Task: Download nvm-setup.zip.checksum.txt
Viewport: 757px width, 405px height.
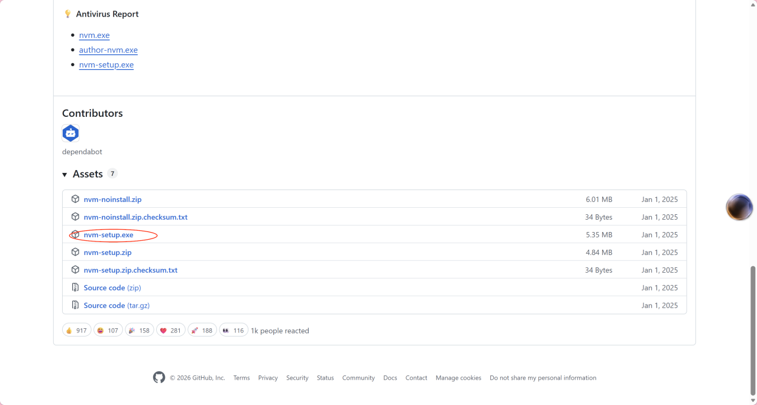Action: (x=131, y=270)
